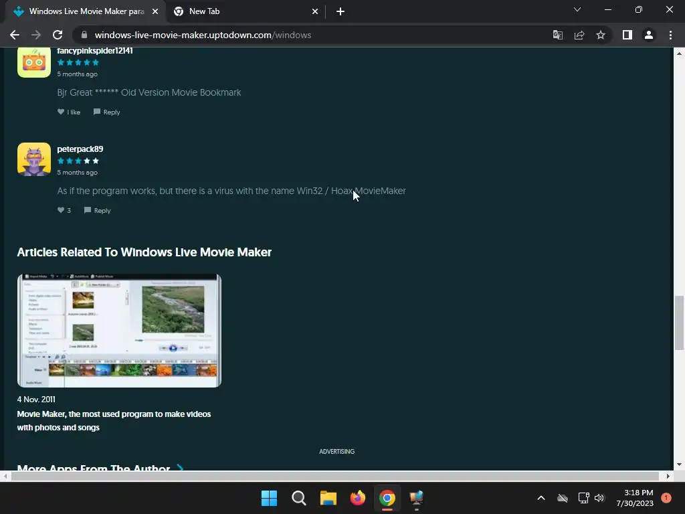Open File Explorer from taskbar
The height and width of the screenshot is (514, 685).
[x=328, y=498]
